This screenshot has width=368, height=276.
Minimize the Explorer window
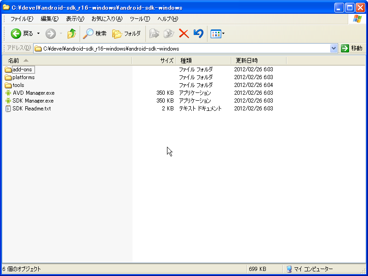(x=339, y=8)
